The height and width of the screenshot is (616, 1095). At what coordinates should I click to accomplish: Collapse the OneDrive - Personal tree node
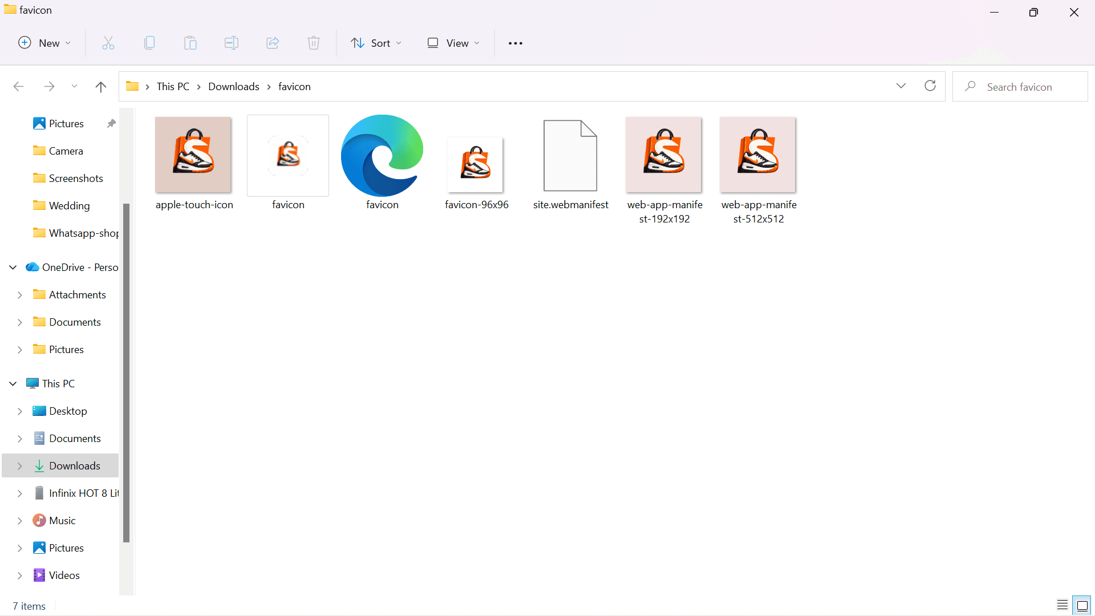point(13,268)
